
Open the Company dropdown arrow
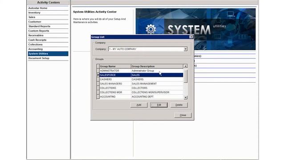click(x=185, y=49)
